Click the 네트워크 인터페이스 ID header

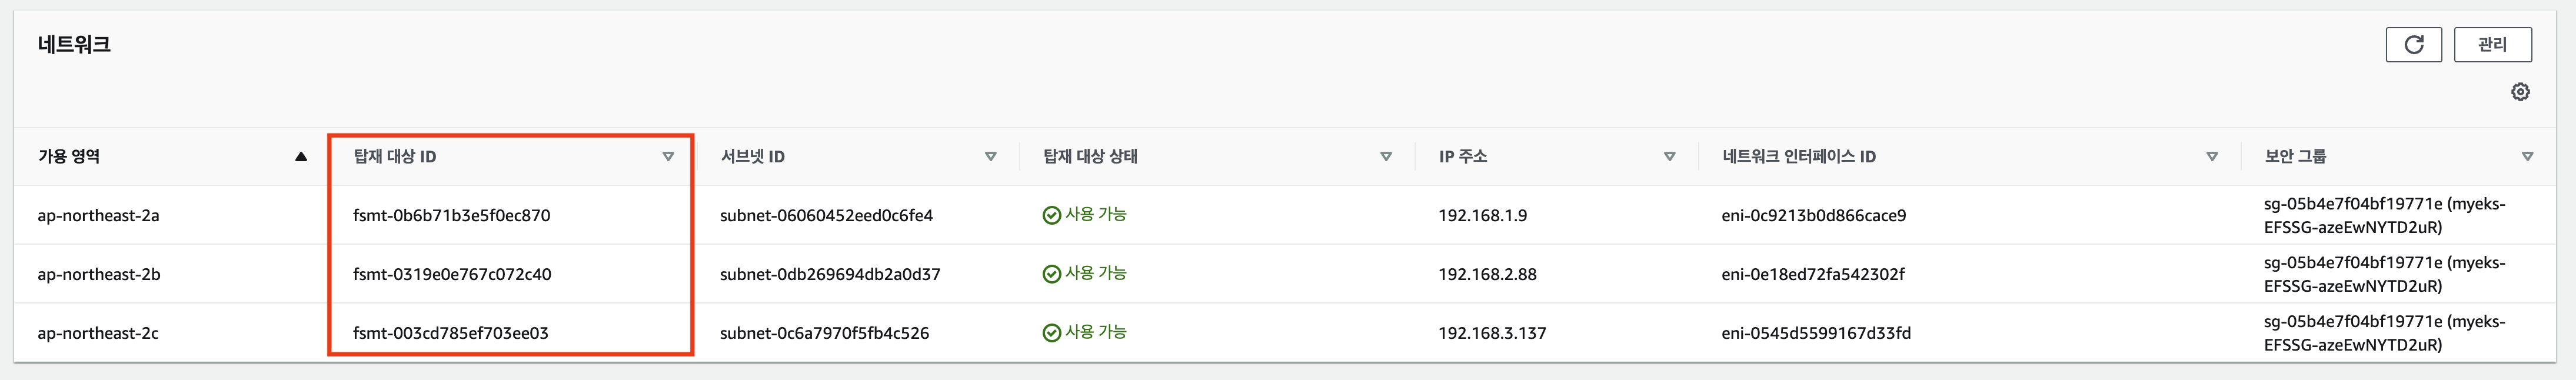coord(1798,156)
